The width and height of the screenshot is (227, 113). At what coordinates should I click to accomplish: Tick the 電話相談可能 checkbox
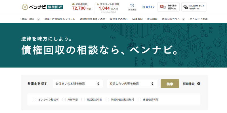pos(83,99)
